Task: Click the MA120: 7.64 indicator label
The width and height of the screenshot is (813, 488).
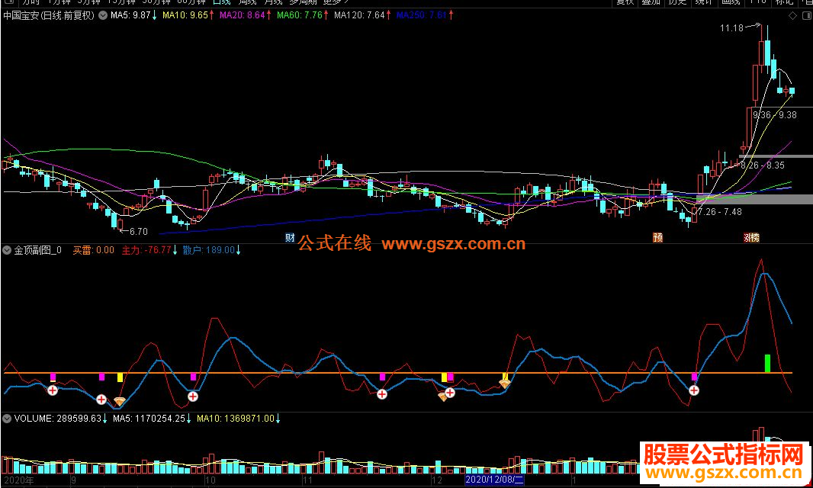Action: click(359, 15)
